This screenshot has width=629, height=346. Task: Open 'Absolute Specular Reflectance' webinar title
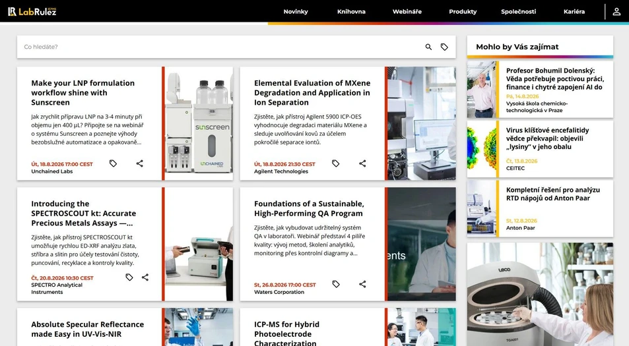pos(87,329)
